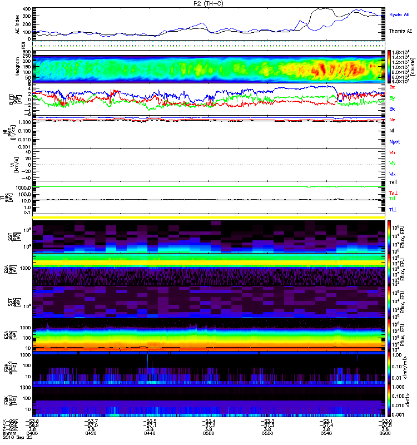This screenshot has height=445, width=417.
Task: Click the B_FIT magnetic field line plot
Action: pos(209,100)
